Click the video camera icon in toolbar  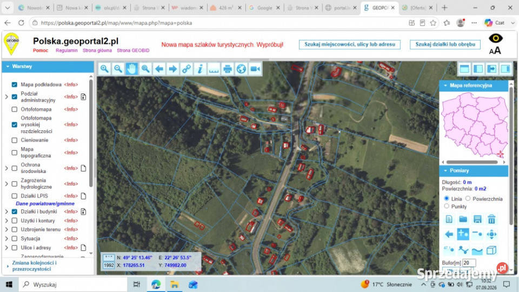click(255, 69)
